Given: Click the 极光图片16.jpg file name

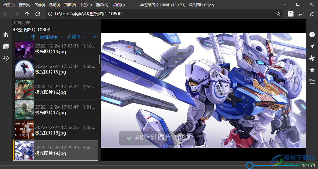Looking at the screenshot, I should 51,92.
